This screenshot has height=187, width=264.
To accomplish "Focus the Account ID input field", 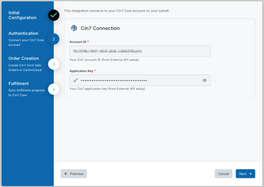I will point(140,51).
